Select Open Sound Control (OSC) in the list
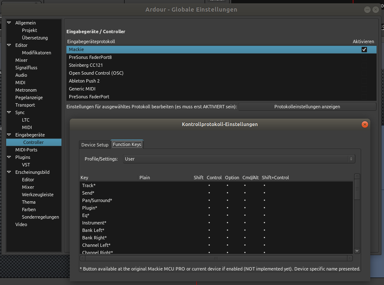The height and width of the screenshot is (285, 384). coord(221,73)
